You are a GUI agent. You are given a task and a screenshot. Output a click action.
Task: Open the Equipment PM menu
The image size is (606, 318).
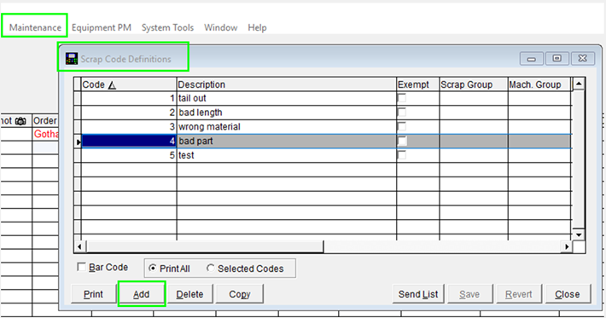coord(102,27)
